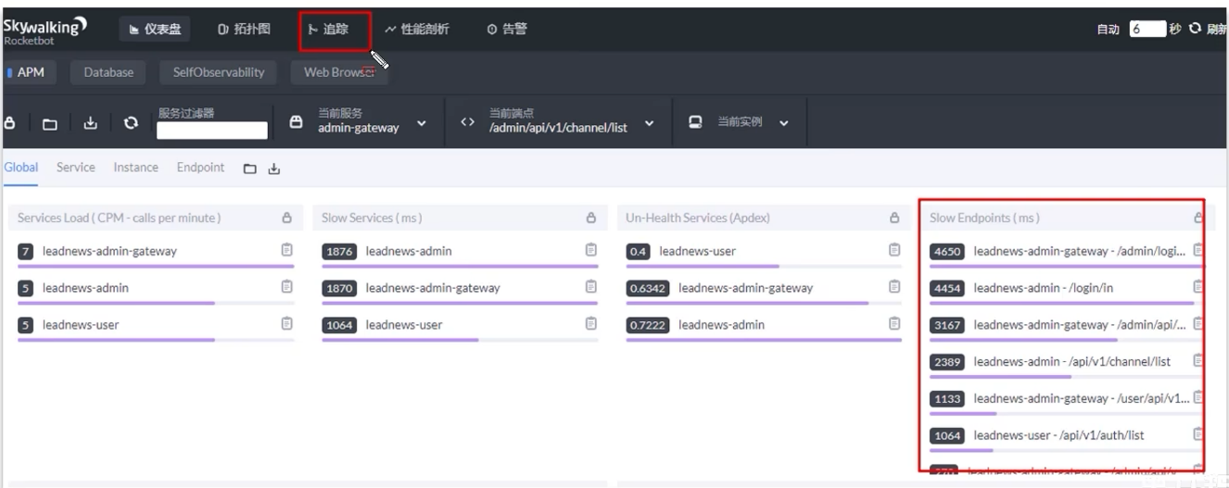
Task: Click folder icon next to Endpoint tab
Action: click(249, 169)
